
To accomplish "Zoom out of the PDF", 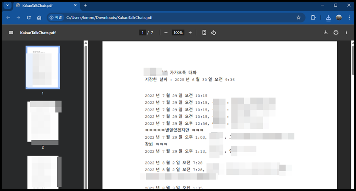I will (166, 33).
